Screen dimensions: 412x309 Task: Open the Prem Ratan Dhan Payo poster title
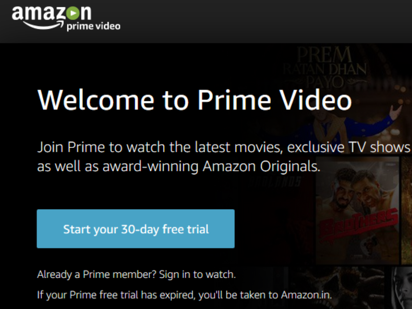coord(324,68)
